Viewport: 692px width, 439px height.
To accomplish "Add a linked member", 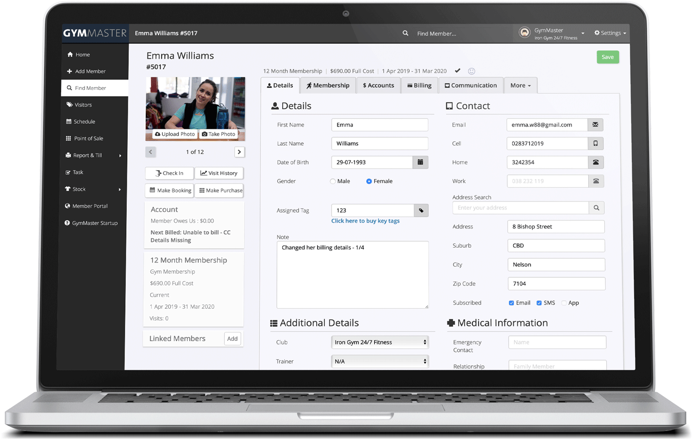I will [x=233, y=339].
